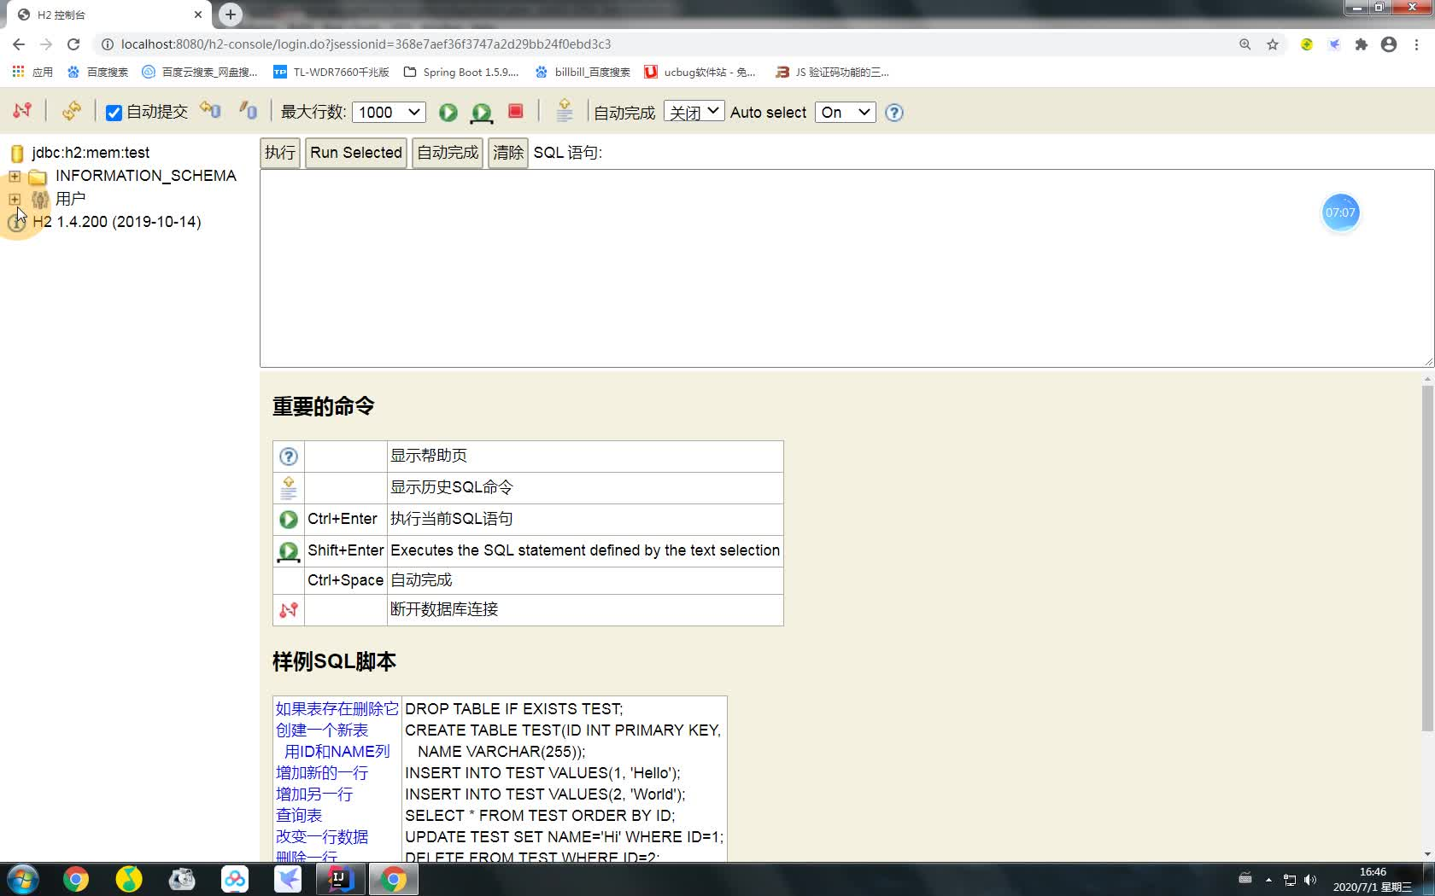The width and height of the screenshot is (1435, 896).
Task: Click the green Run toolbar icon
Action: pyautogui.click(x=448, y=112)
